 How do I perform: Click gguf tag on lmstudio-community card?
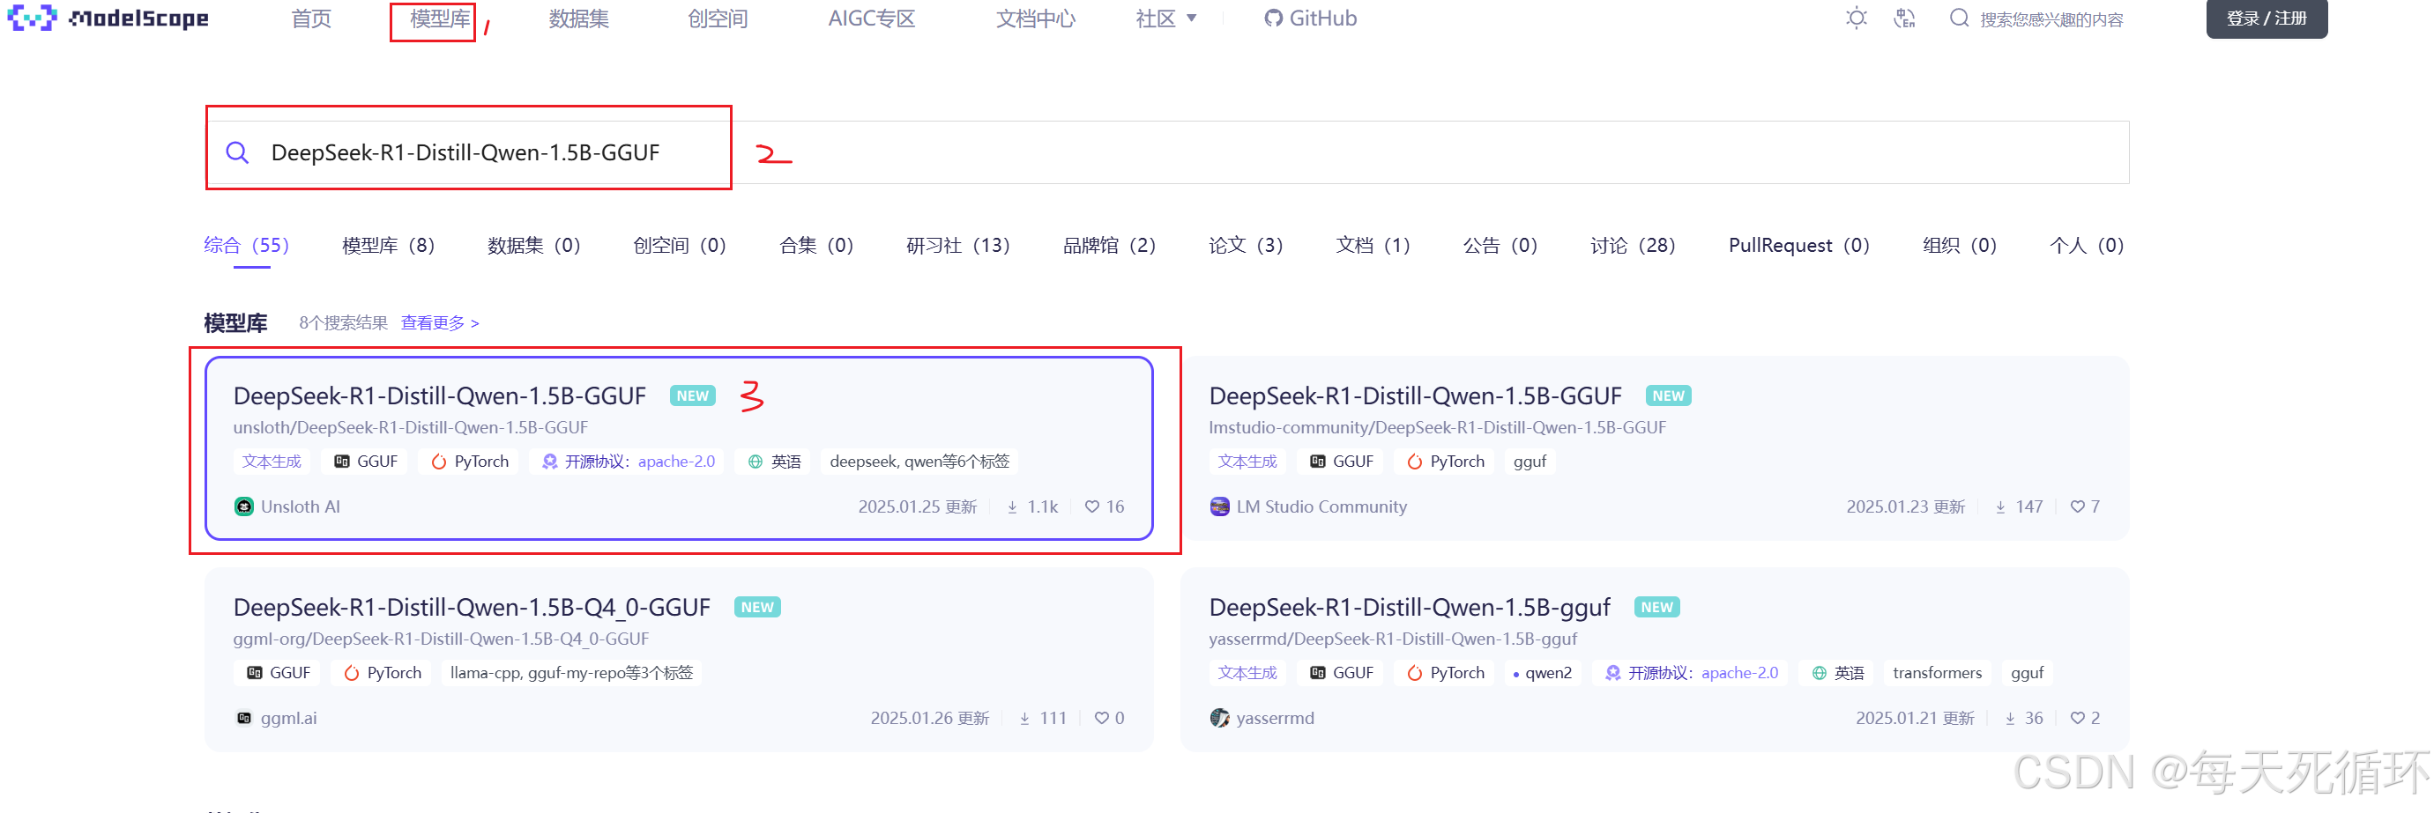[1530, 461]
